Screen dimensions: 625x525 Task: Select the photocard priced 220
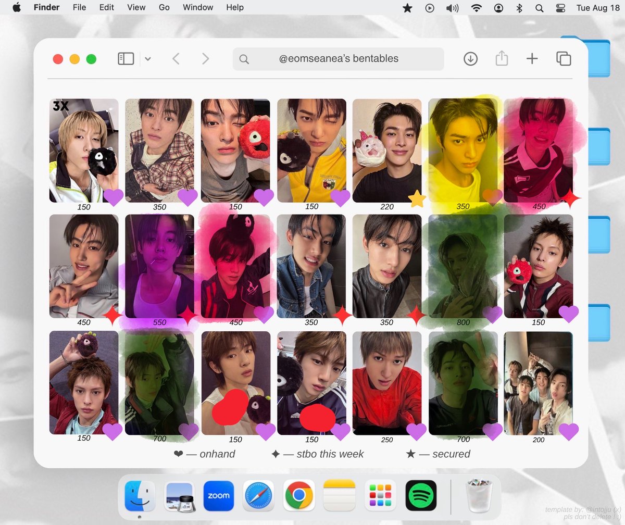tap(387, 151)
